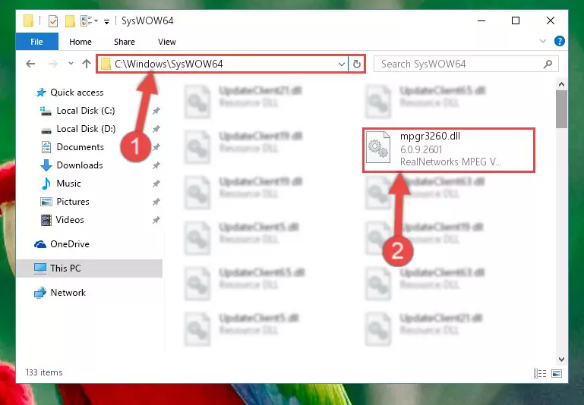Expand the ribbon with the chevron
The height and width of the screenshot is (405, 584).
[543, 41]
